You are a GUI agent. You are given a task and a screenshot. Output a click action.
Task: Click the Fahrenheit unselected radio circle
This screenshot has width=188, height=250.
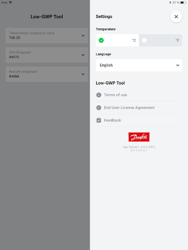pyautogui.click(x=144, y=40)
